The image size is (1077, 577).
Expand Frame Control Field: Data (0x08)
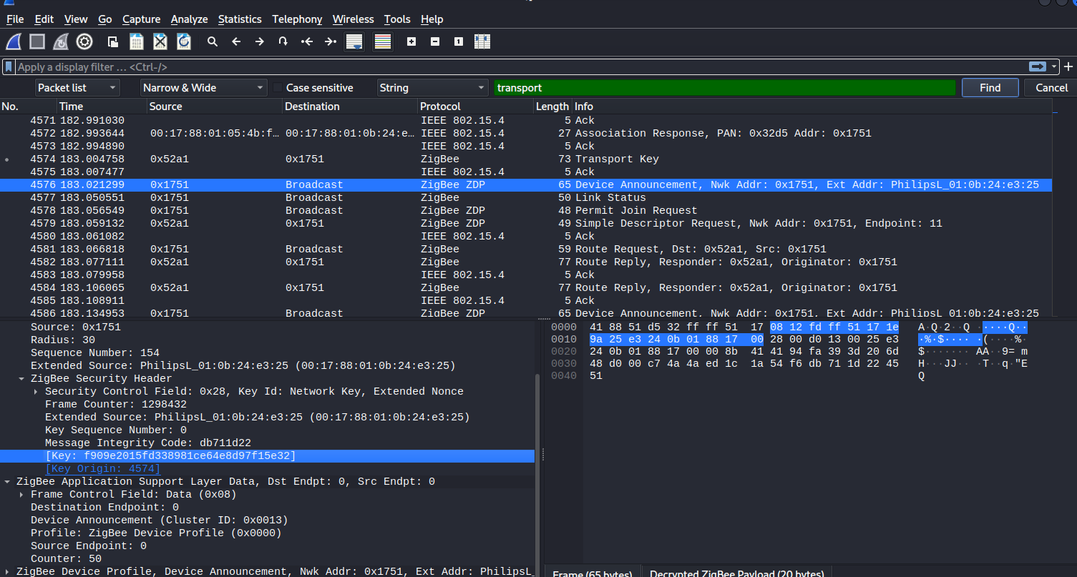click(21, 495)
